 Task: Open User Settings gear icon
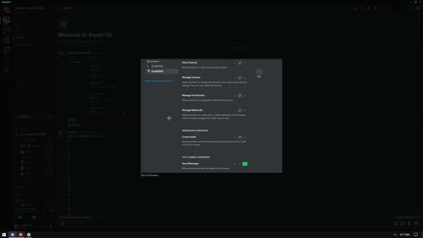(x=51, y=226)
